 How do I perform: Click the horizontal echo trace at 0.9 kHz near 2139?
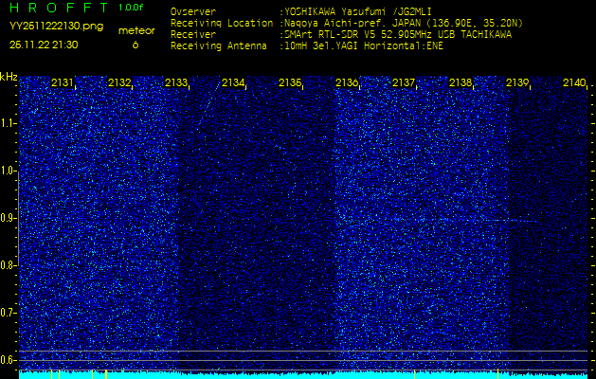(510, 220)
